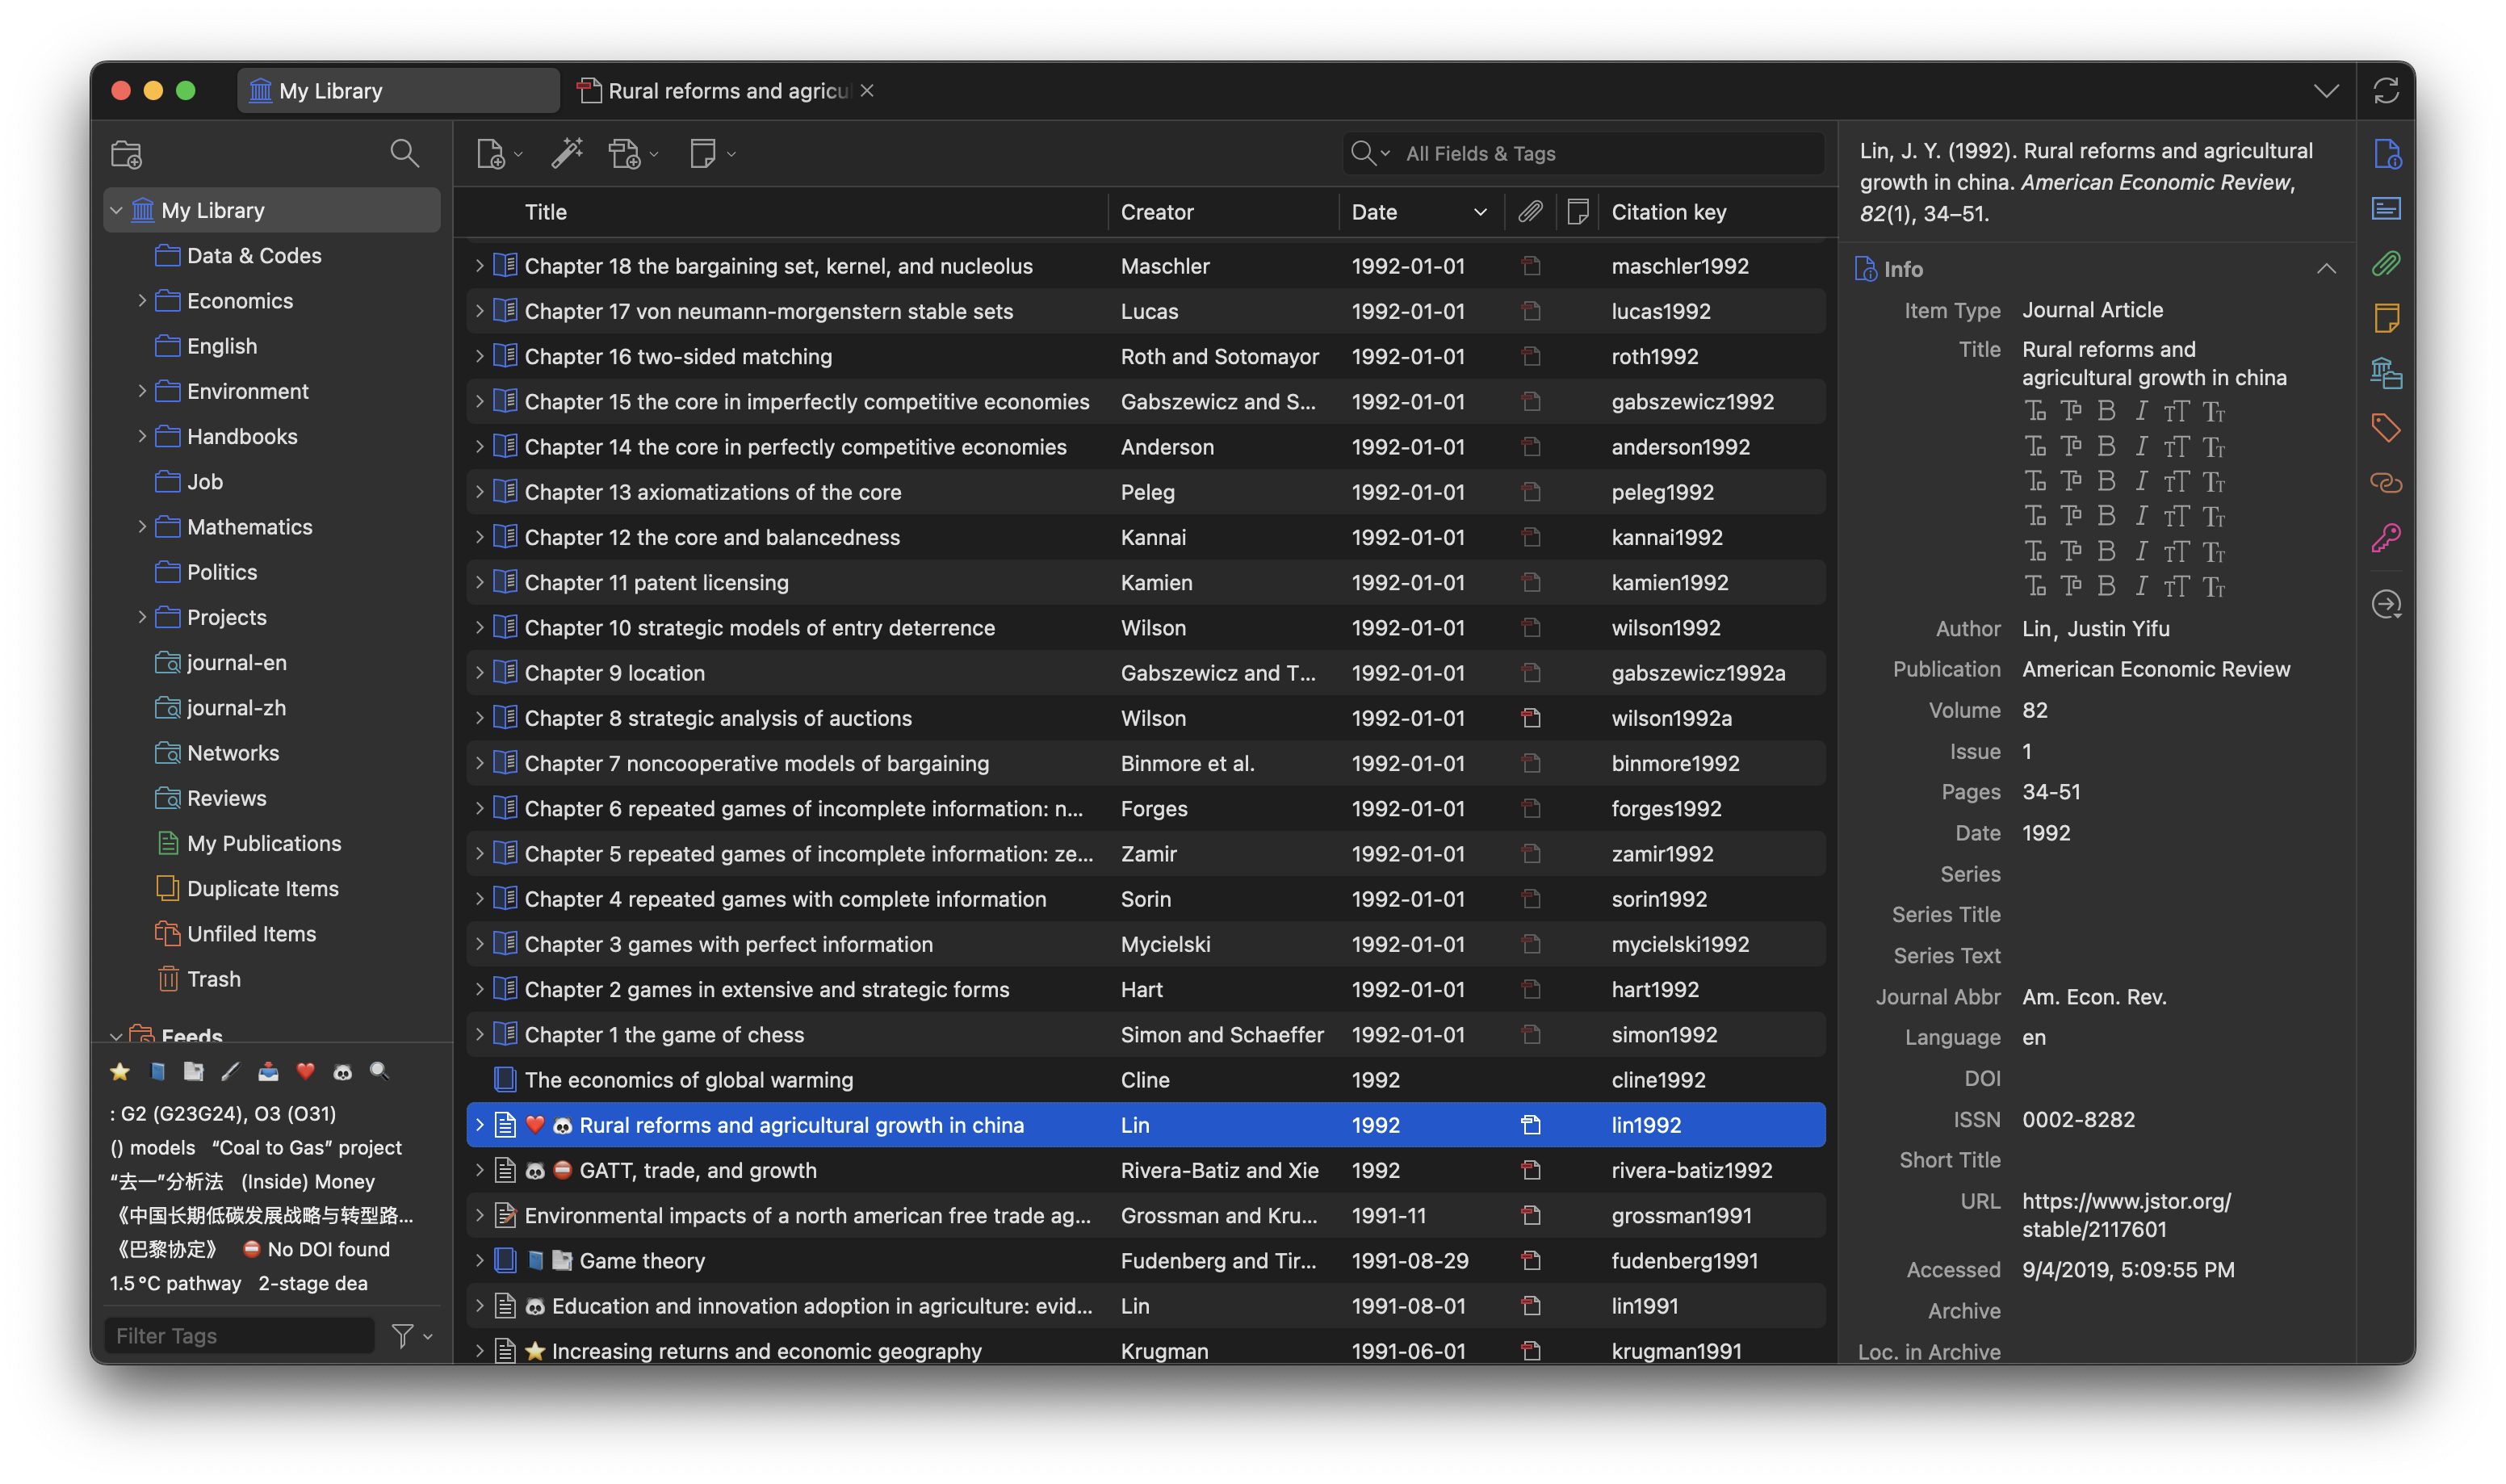The image size is (2506, 1484).
Task: Click the Add Item by Identifier wand
Action: point(567,154)
